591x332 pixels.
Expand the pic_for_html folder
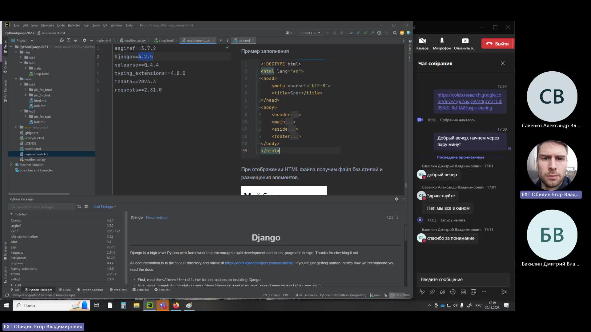coord(26,90)
